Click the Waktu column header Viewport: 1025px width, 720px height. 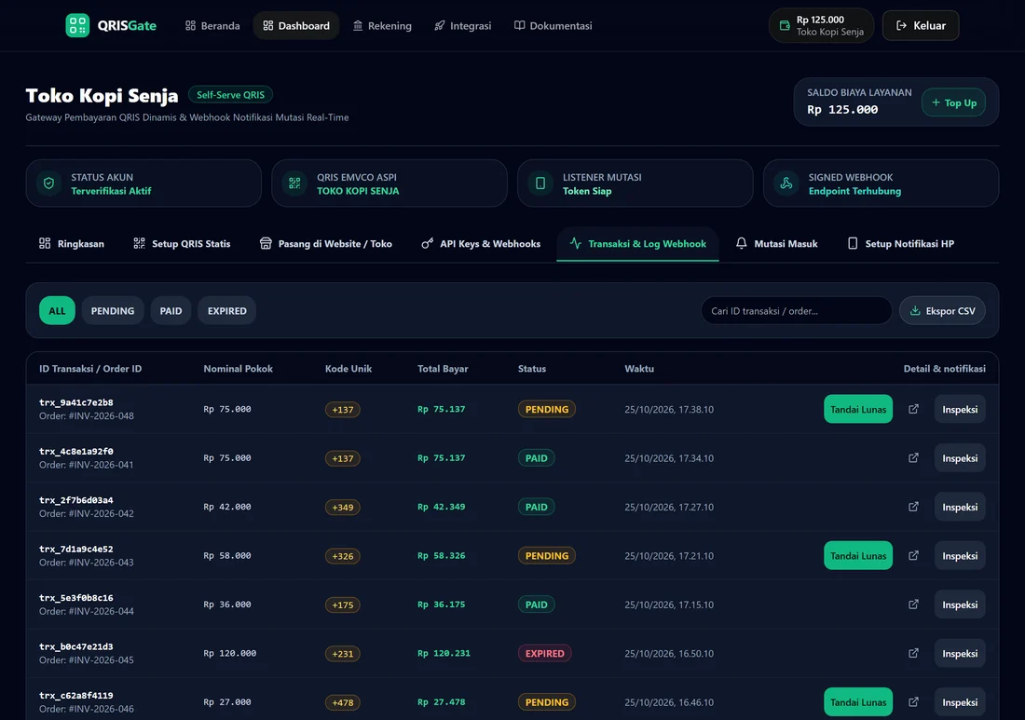point(639,369)
